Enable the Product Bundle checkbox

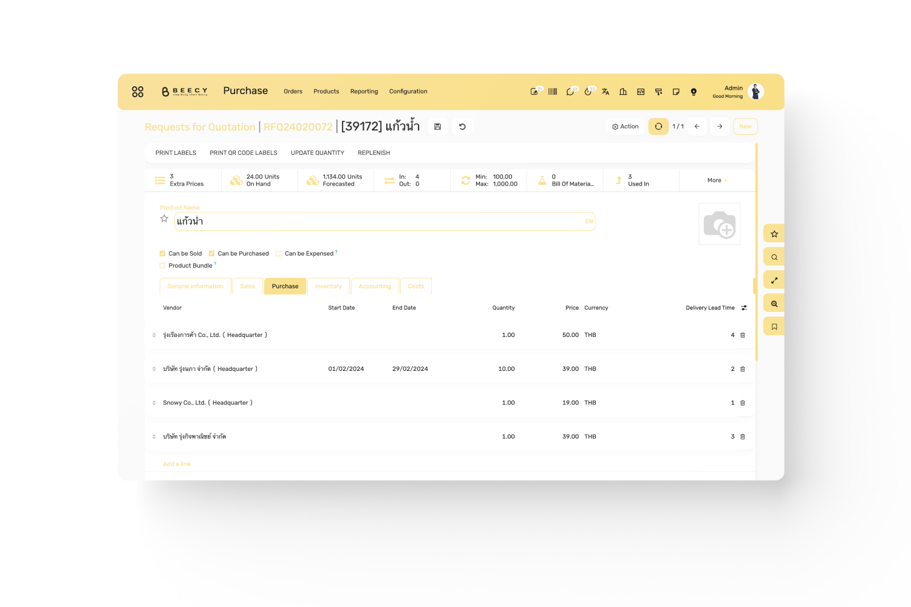162,266
